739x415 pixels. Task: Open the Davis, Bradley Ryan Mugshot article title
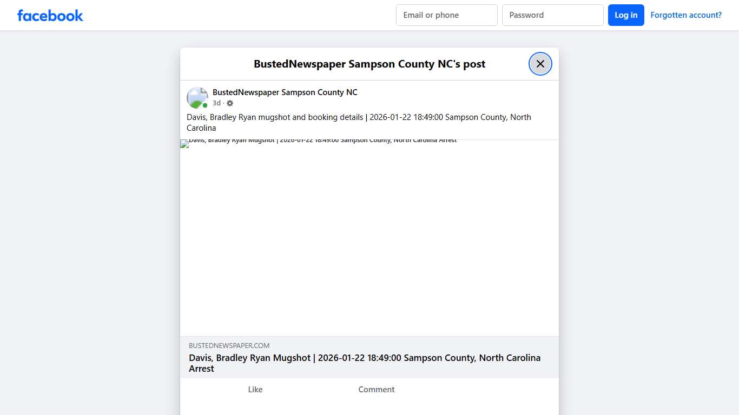[x=364, y=363]
